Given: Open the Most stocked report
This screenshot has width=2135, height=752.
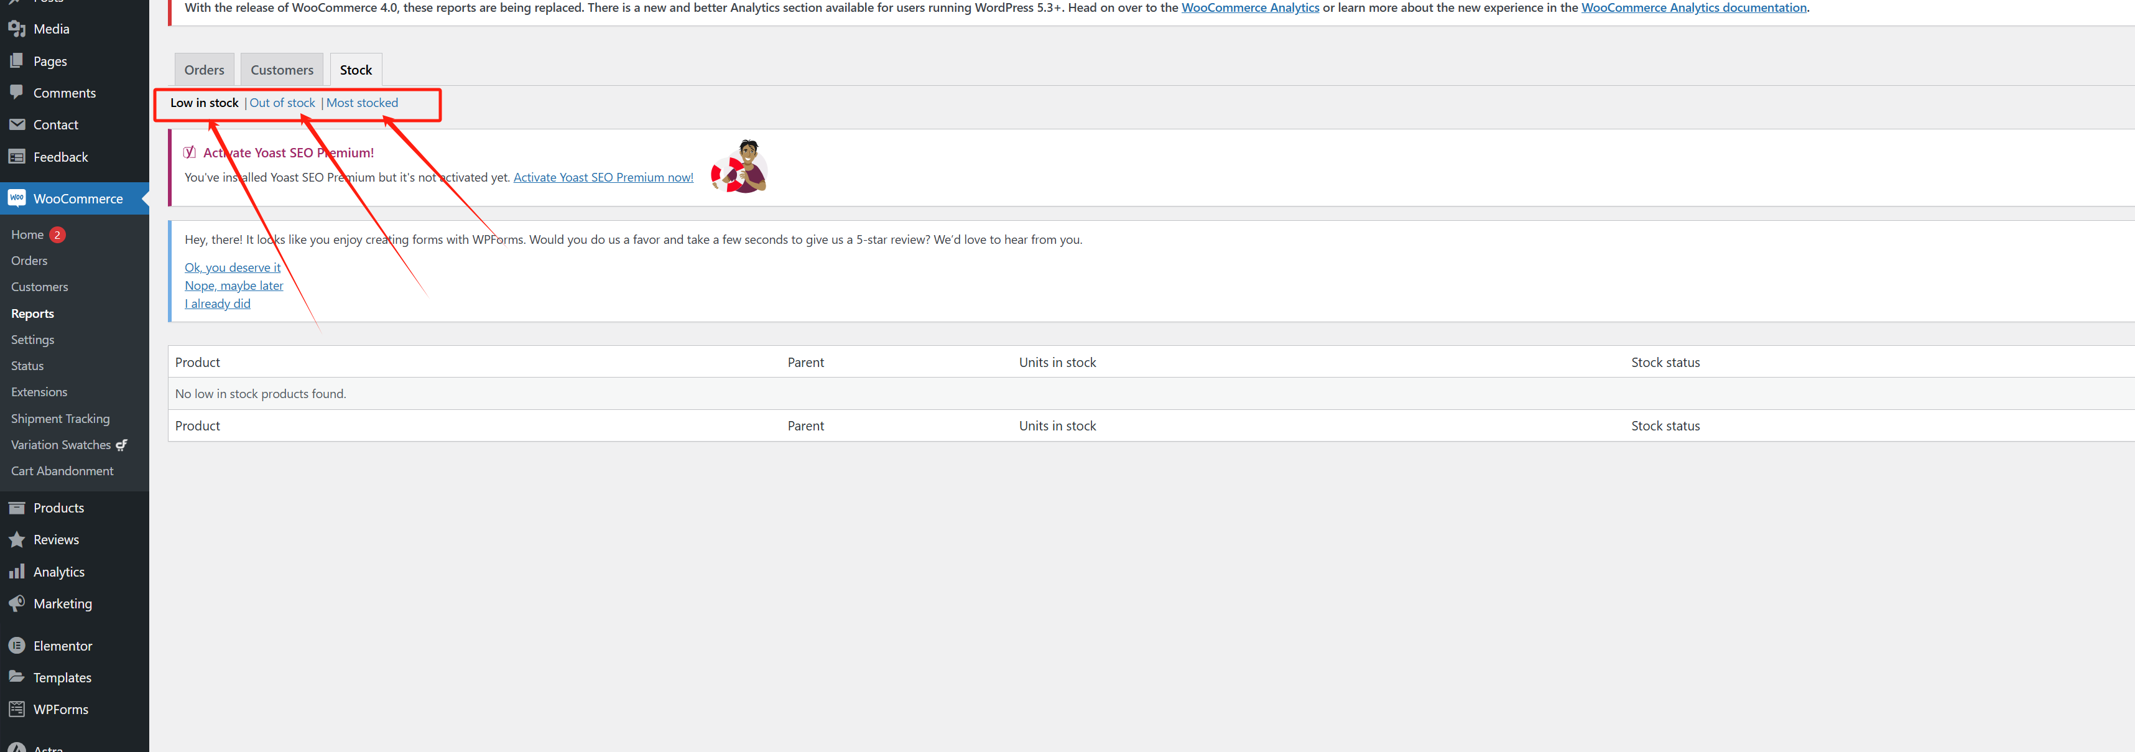Looking at the screenshot, I should [362, 102].
